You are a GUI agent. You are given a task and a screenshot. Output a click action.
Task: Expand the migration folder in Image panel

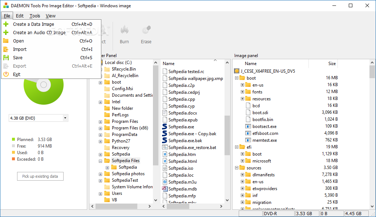[x=242, y=202]
